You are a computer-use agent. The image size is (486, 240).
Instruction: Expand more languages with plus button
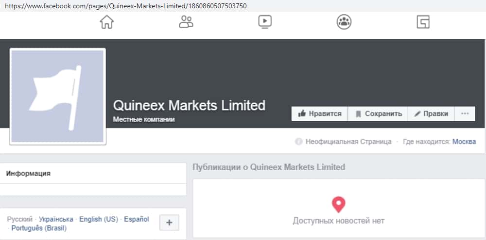pyautogui.click(x=169, y=223)
